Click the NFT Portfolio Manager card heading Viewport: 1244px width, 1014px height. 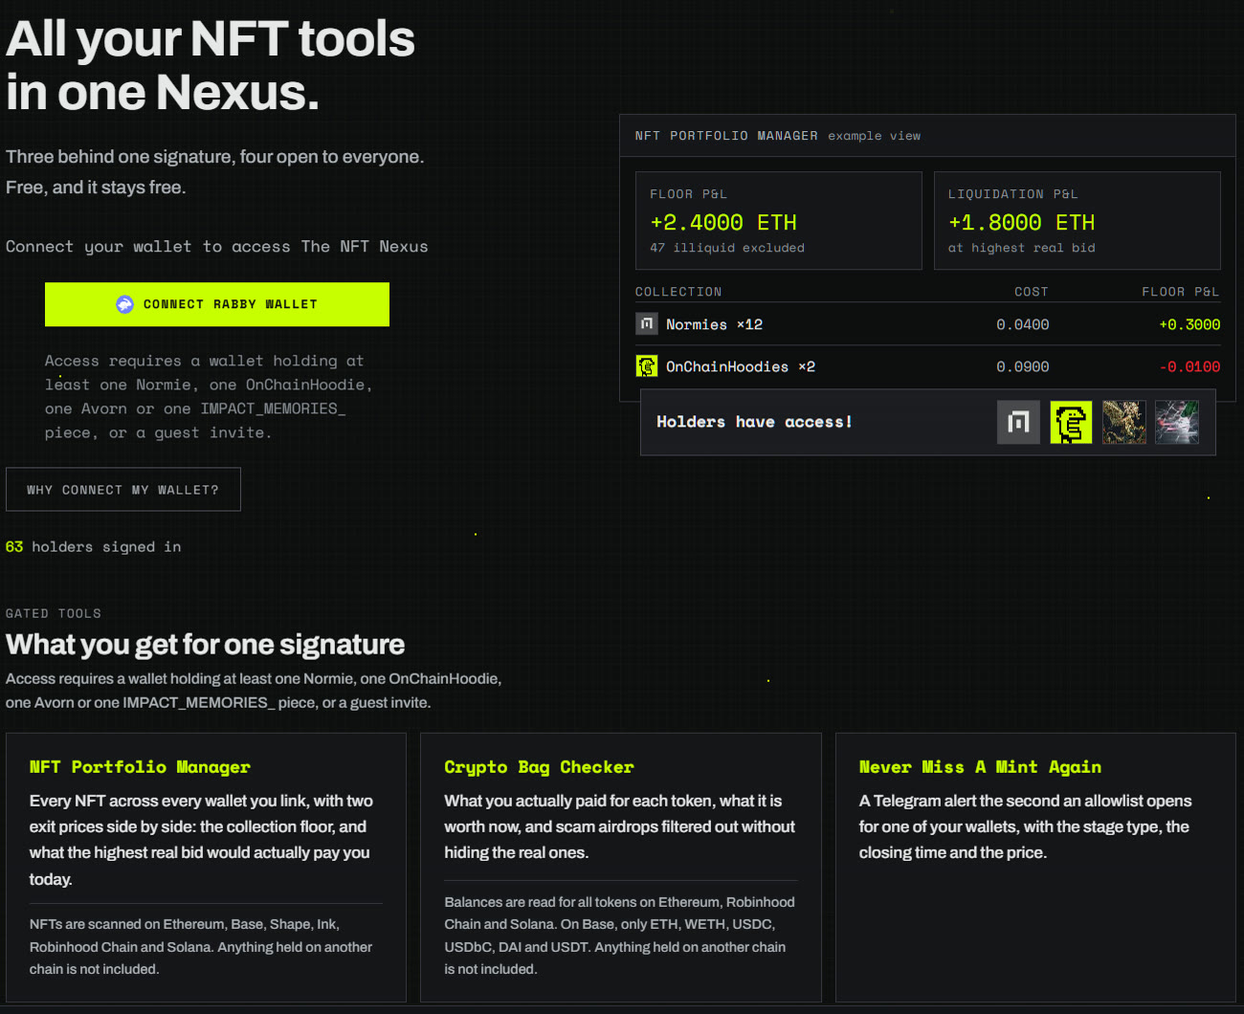point(140,767)
